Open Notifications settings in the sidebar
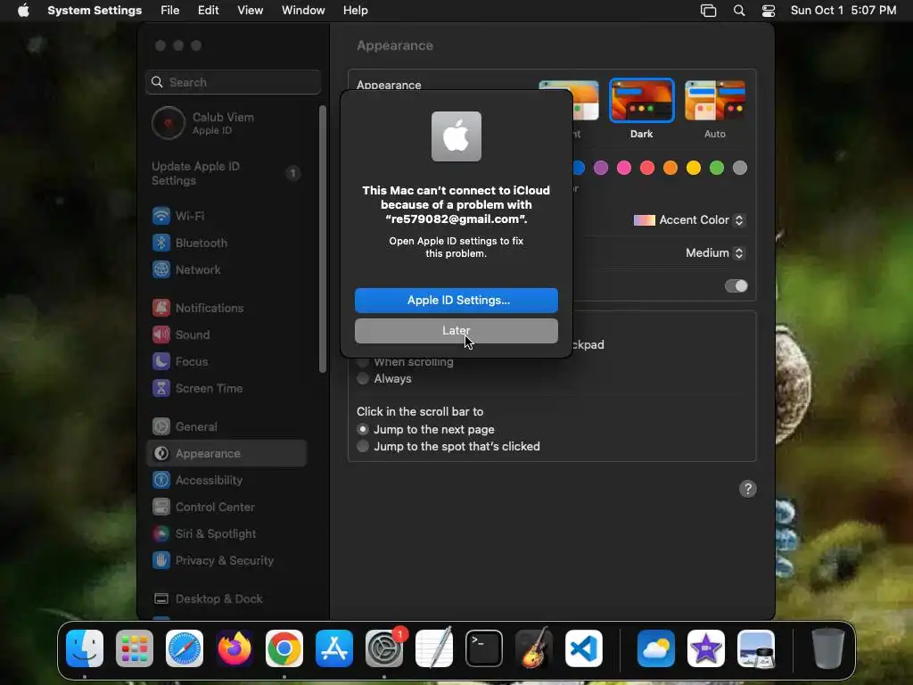 (x=226, y=308)
